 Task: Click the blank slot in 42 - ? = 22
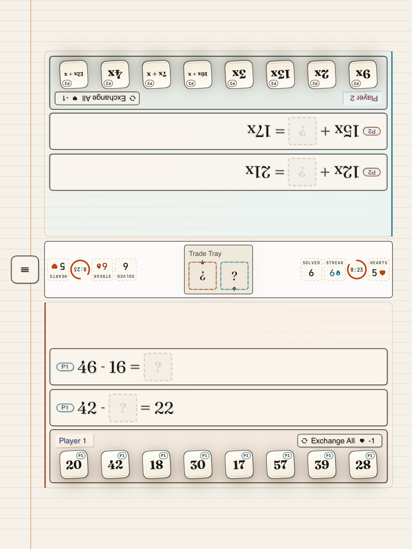(x=123, y=408)
